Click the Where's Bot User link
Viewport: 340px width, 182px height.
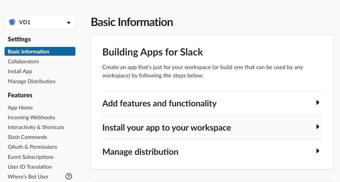click(28, 177)
